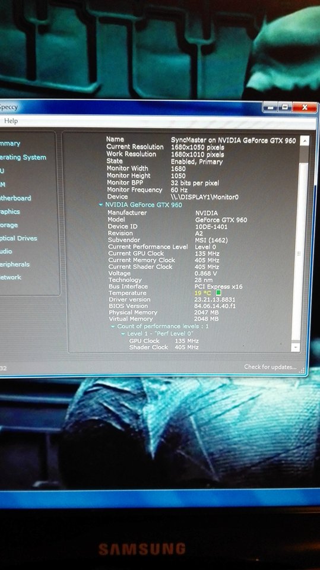The width and height of the screenshot is (320, 570).
Task: Click the green temperature indicator icon
Action: [x=218, y=293]
